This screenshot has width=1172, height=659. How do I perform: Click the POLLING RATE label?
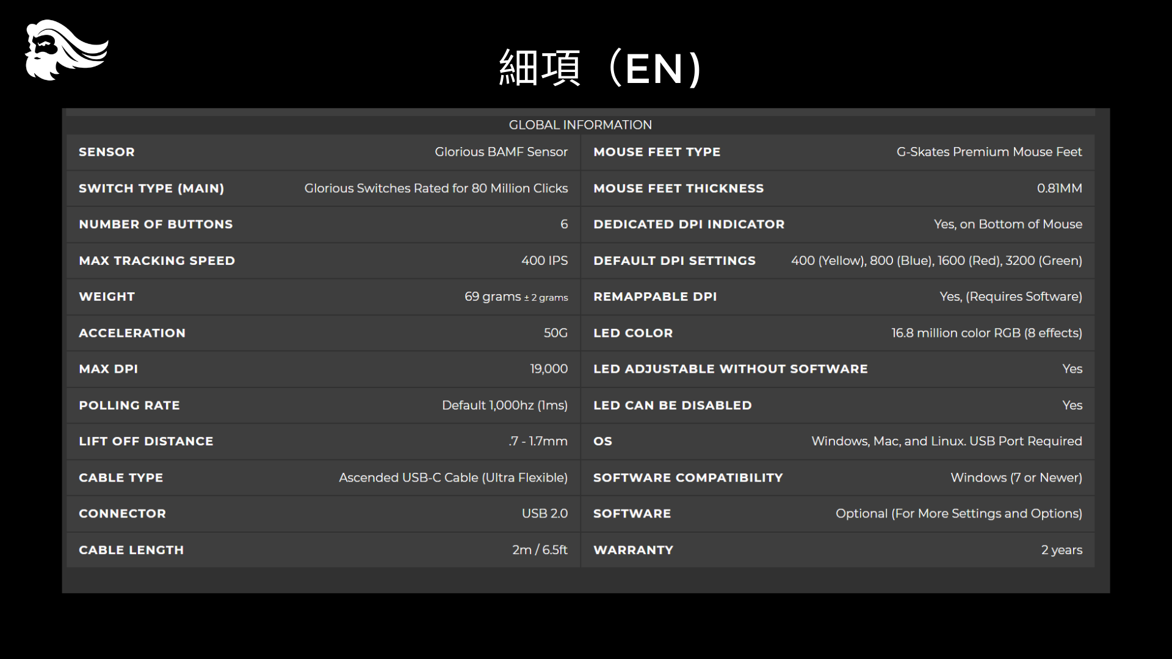[x=129, y=405]
